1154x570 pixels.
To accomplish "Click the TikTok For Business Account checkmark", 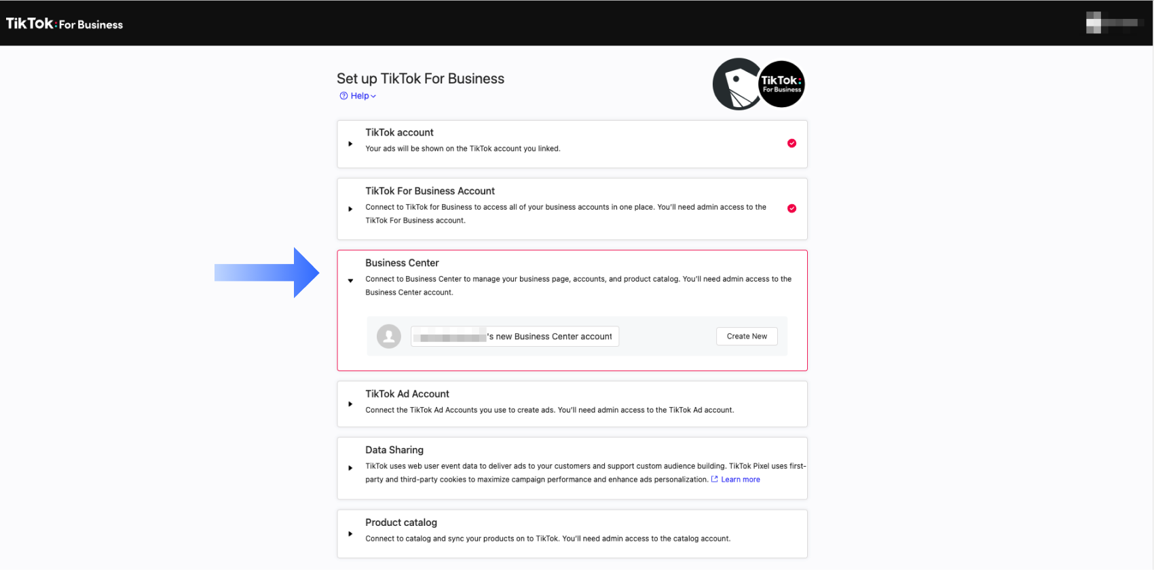I will [792, 208].
